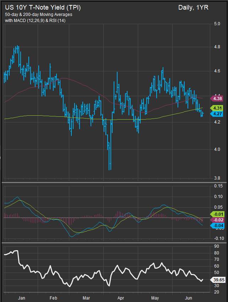Click the blue 4.27 last yield tag

tap(217, 114)
